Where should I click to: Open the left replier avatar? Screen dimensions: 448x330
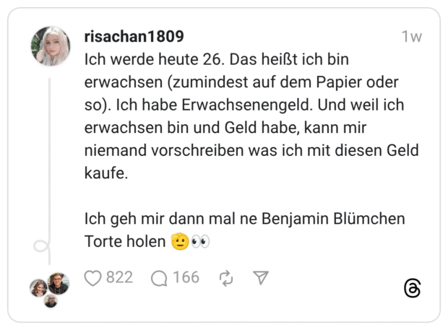pyautogui.click(x=38, y=287)
